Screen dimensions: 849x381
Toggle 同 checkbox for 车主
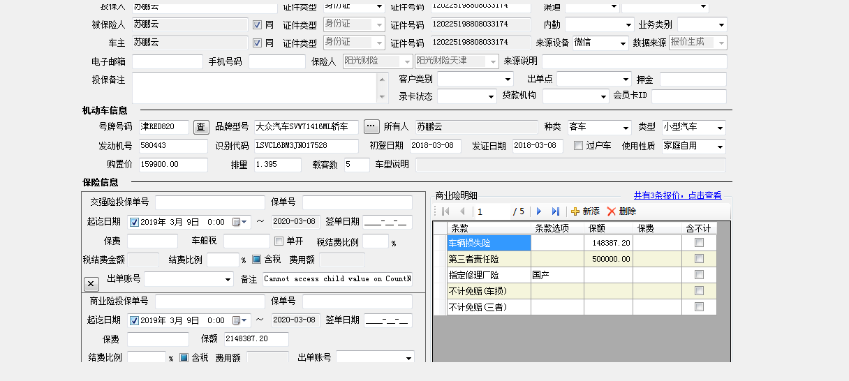(257, 43)
